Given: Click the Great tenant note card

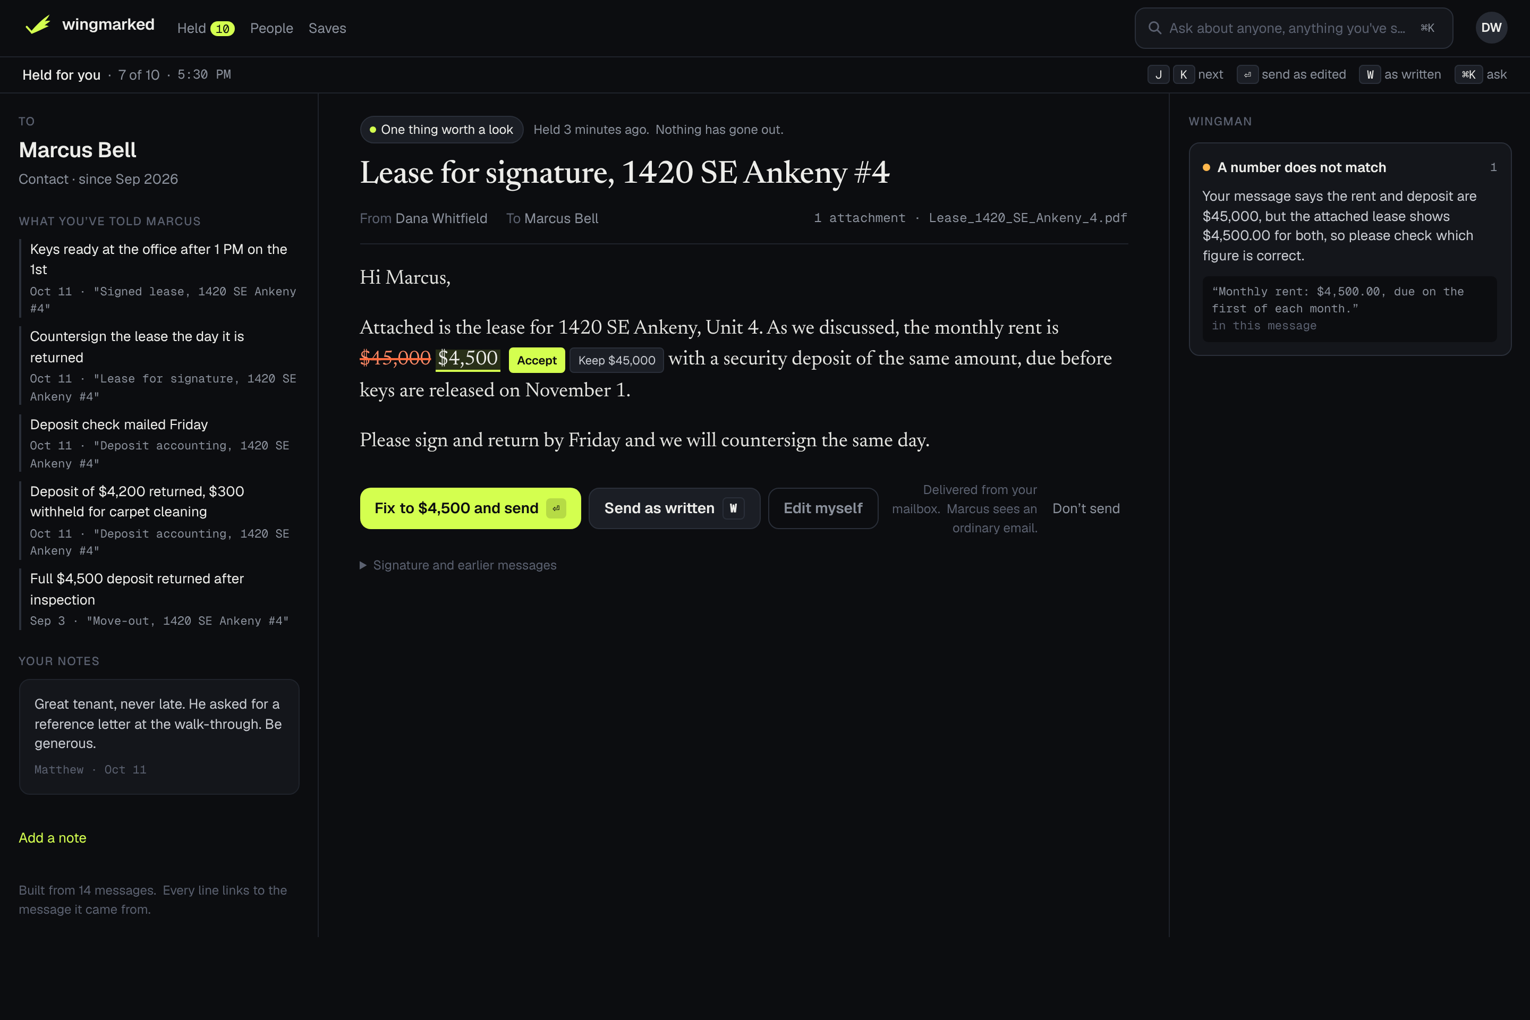Looking at the screenshot, I should click(159, 736).
